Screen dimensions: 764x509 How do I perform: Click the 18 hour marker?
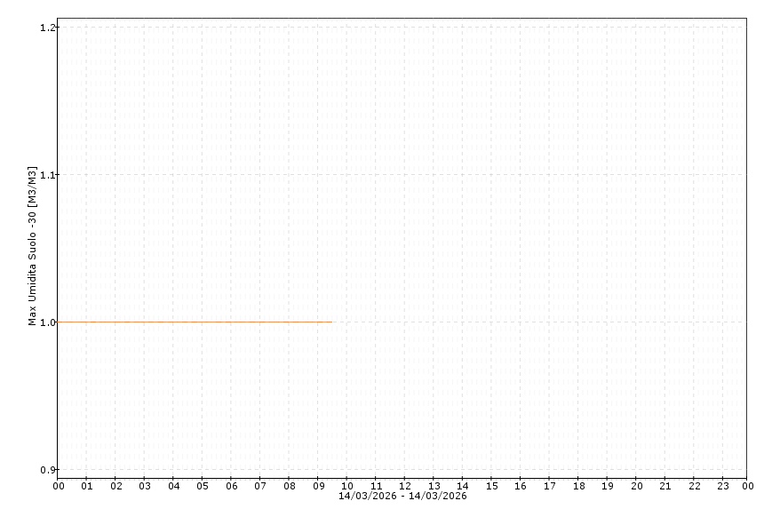578,486
